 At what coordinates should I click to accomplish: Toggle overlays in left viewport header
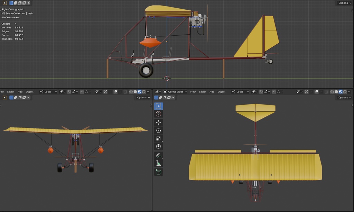point(115,92)
